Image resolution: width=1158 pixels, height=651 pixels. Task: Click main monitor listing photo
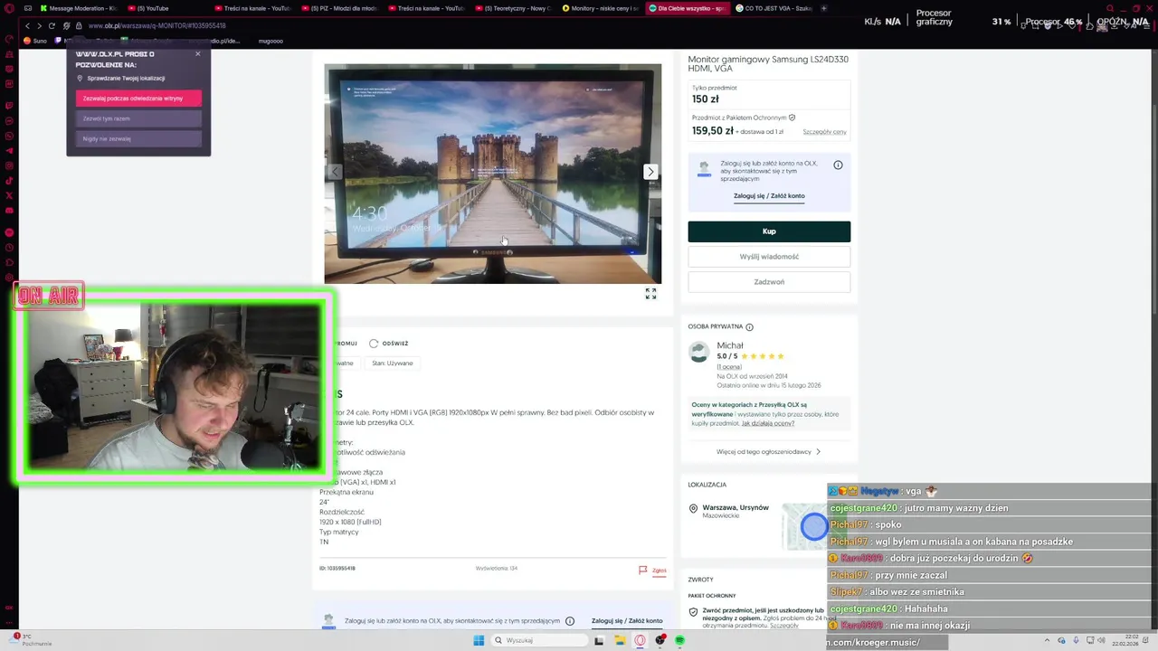493,174
